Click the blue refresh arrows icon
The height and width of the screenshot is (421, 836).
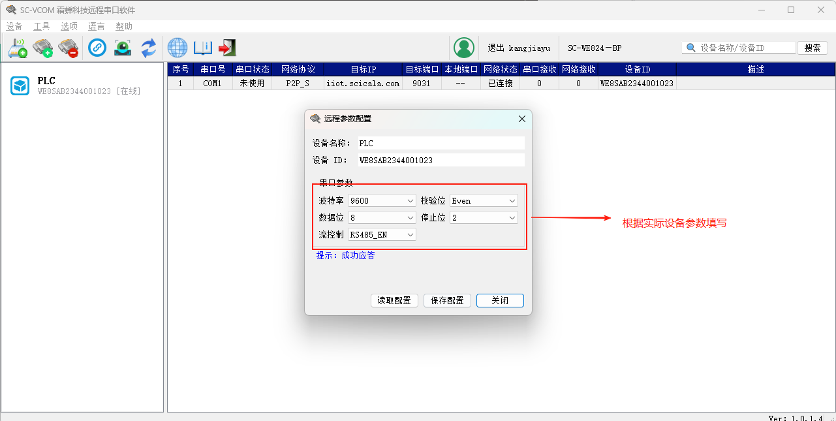coord(149,48)
